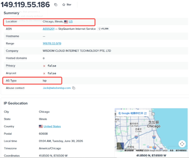Click the Star button label
The height and width of the screenshot is (158, 189).
click(69, 5)
